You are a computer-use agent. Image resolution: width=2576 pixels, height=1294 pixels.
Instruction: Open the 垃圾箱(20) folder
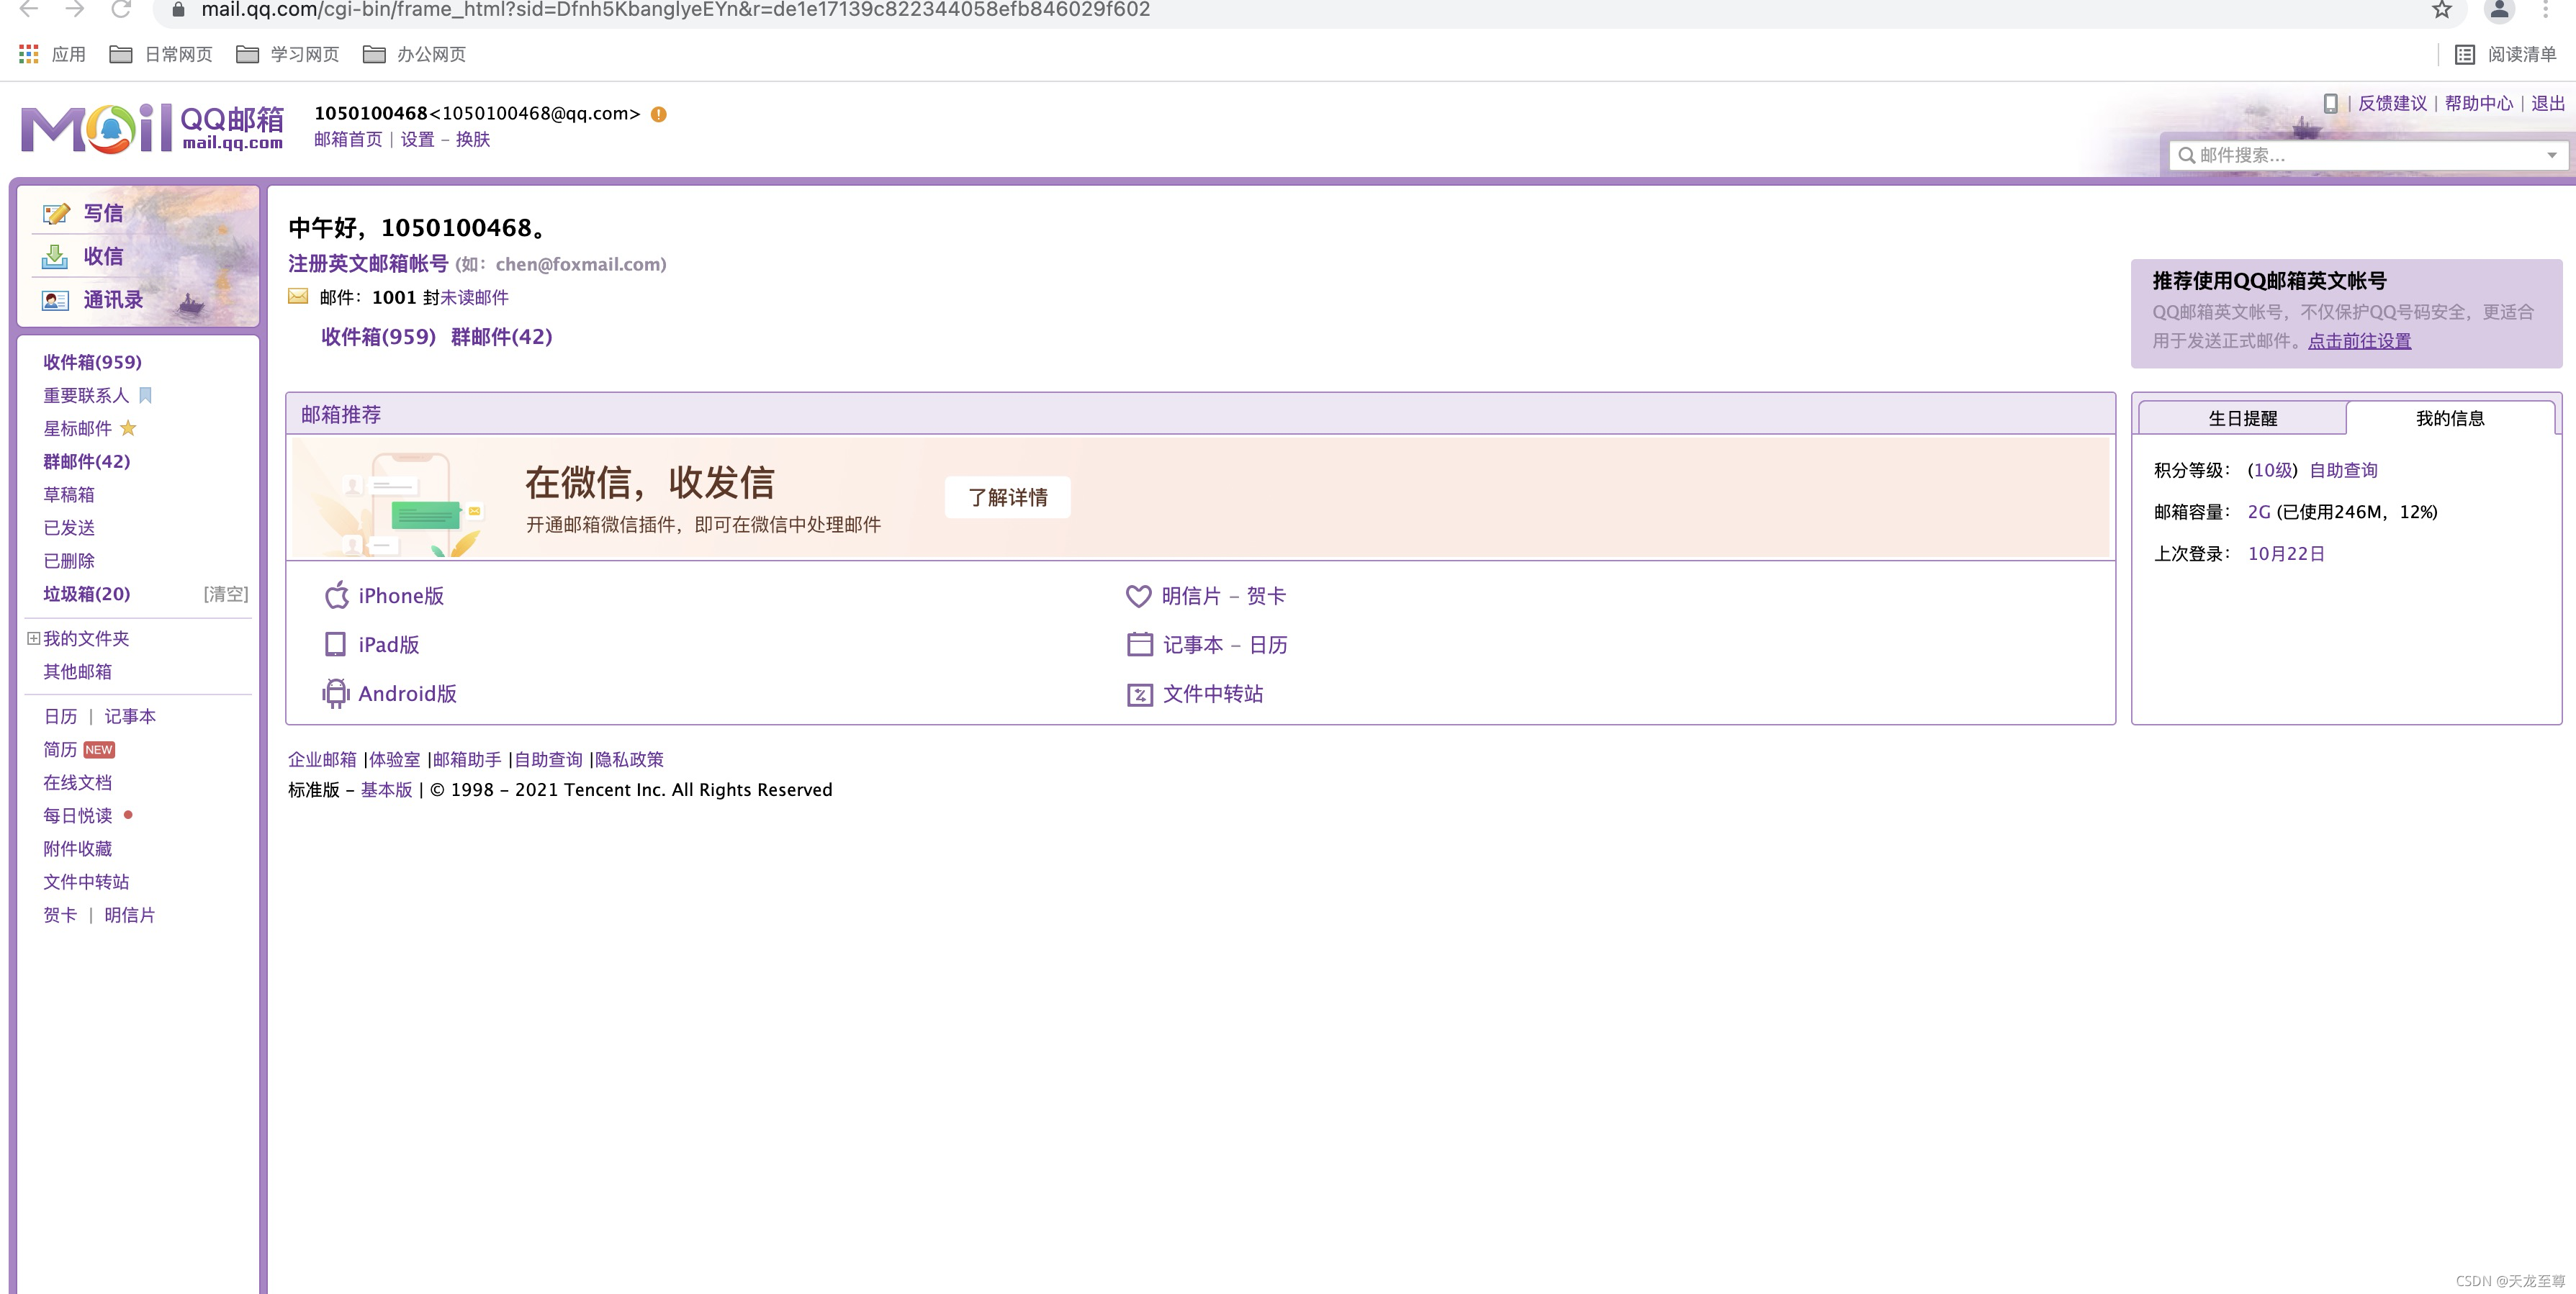pyautogui.click(x=87, y=594)
